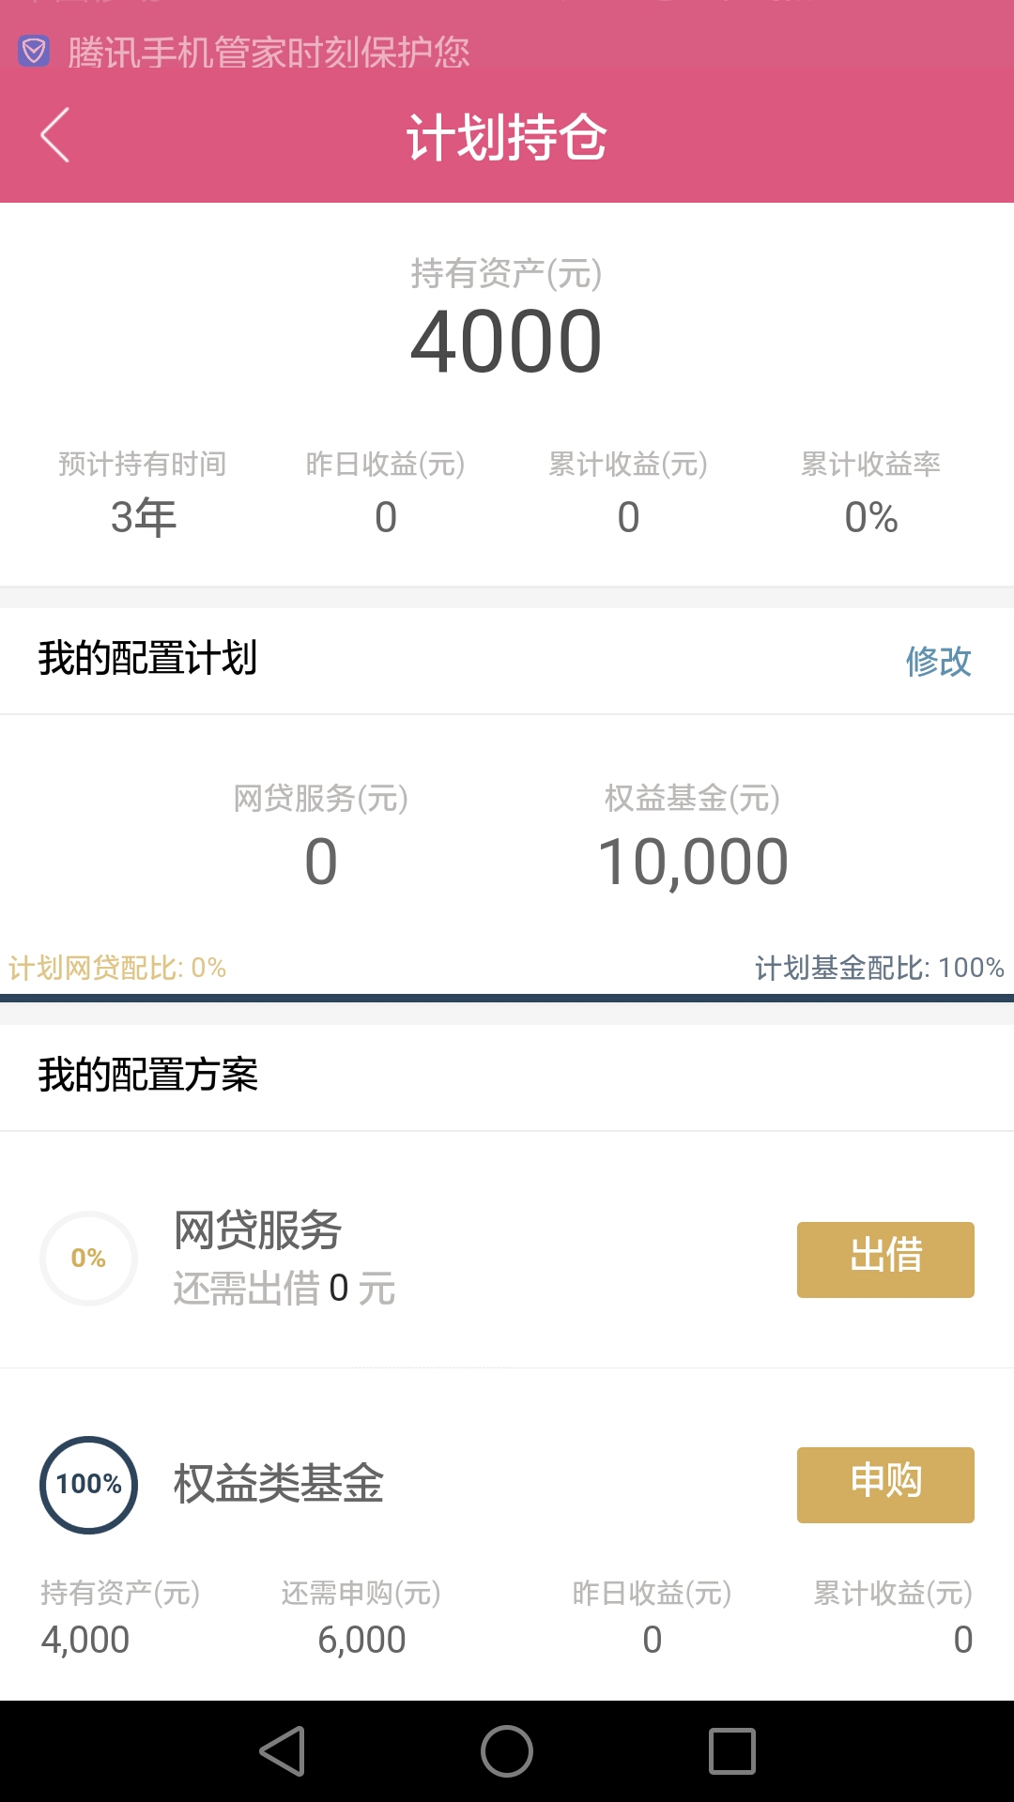Tap the plan allocation ratio bar
Viewport: 1014px width, 1802px height.
pyautogui.click(x=507, y=998)
